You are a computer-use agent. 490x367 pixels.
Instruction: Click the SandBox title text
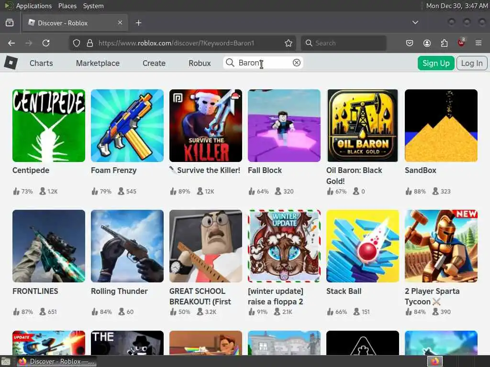(420, 171)
